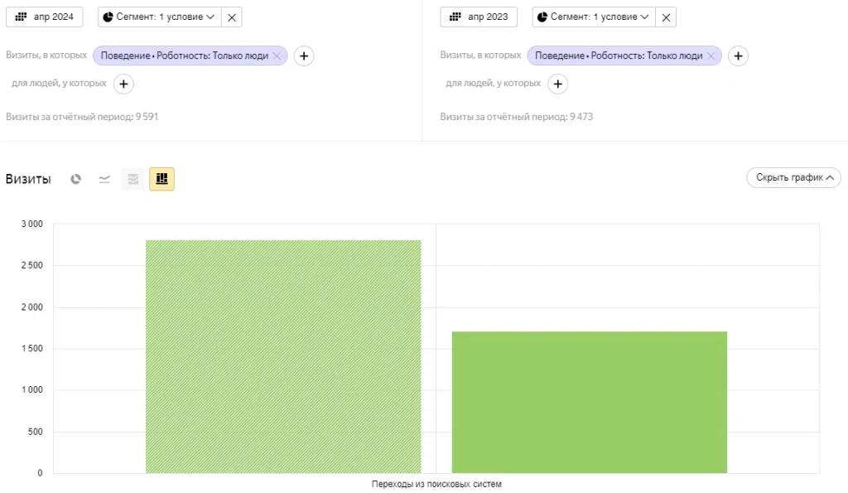Clear the segment in апр 2024 panel
The image size is (848, 493).
[232, 17]
